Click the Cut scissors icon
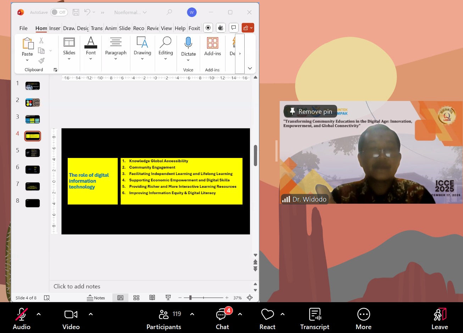 pyautogui.click(x=41, y=41)
